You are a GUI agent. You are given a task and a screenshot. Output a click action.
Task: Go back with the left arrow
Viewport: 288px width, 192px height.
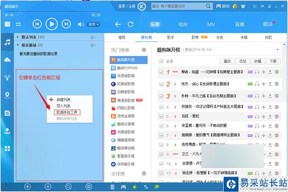pos(118,24)
